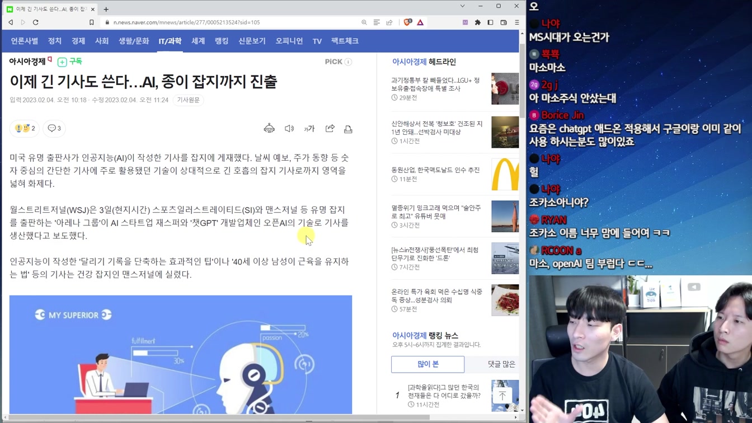Open the emoji reactions button showing 2

(25, 128)
